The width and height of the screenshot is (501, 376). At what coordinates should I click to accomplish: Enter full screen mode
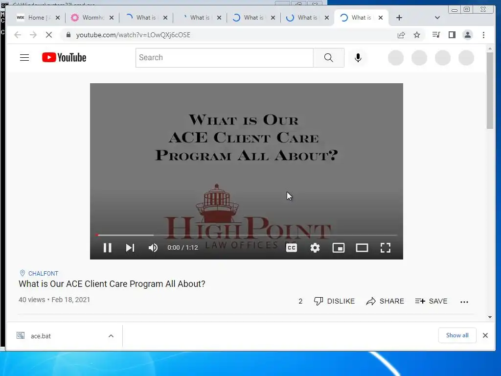tap(386, 247)
